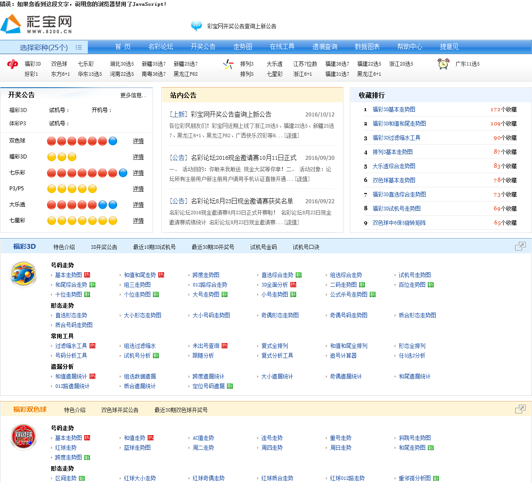Go to the 大乐透 lottery page link

pyautogui.click(x=274, y=64)
